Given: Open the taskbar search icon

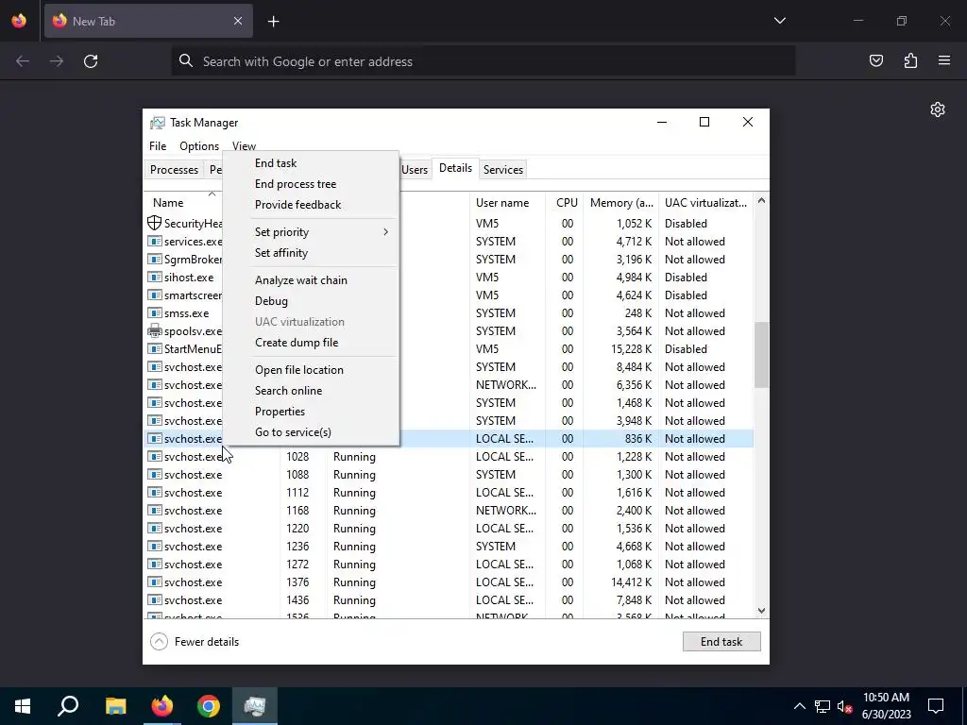Looking at the screenshot, I should click(68, 706).
